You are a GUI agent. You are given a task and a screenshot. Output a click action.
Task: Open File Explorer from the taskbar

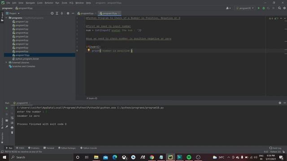96,157
